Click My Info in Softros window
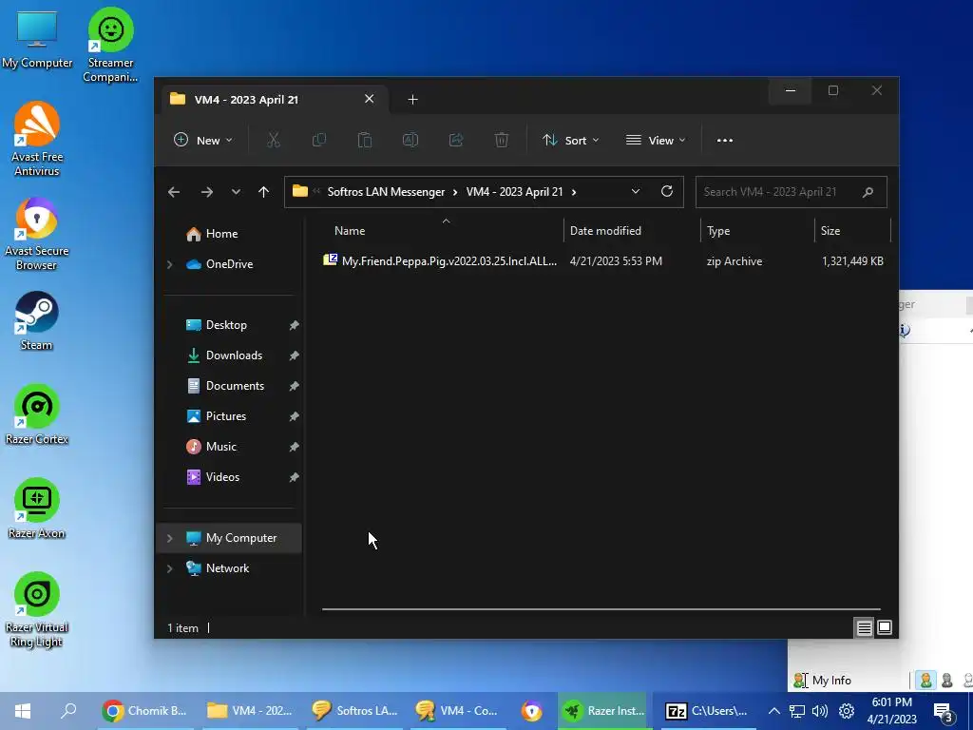Viewport: 973px width, 730px height. tap(831, 681)
